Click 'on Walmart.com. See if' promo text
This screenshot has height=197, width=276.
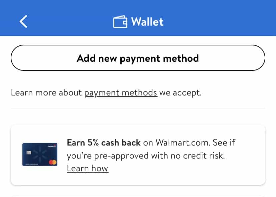(189, 143)
